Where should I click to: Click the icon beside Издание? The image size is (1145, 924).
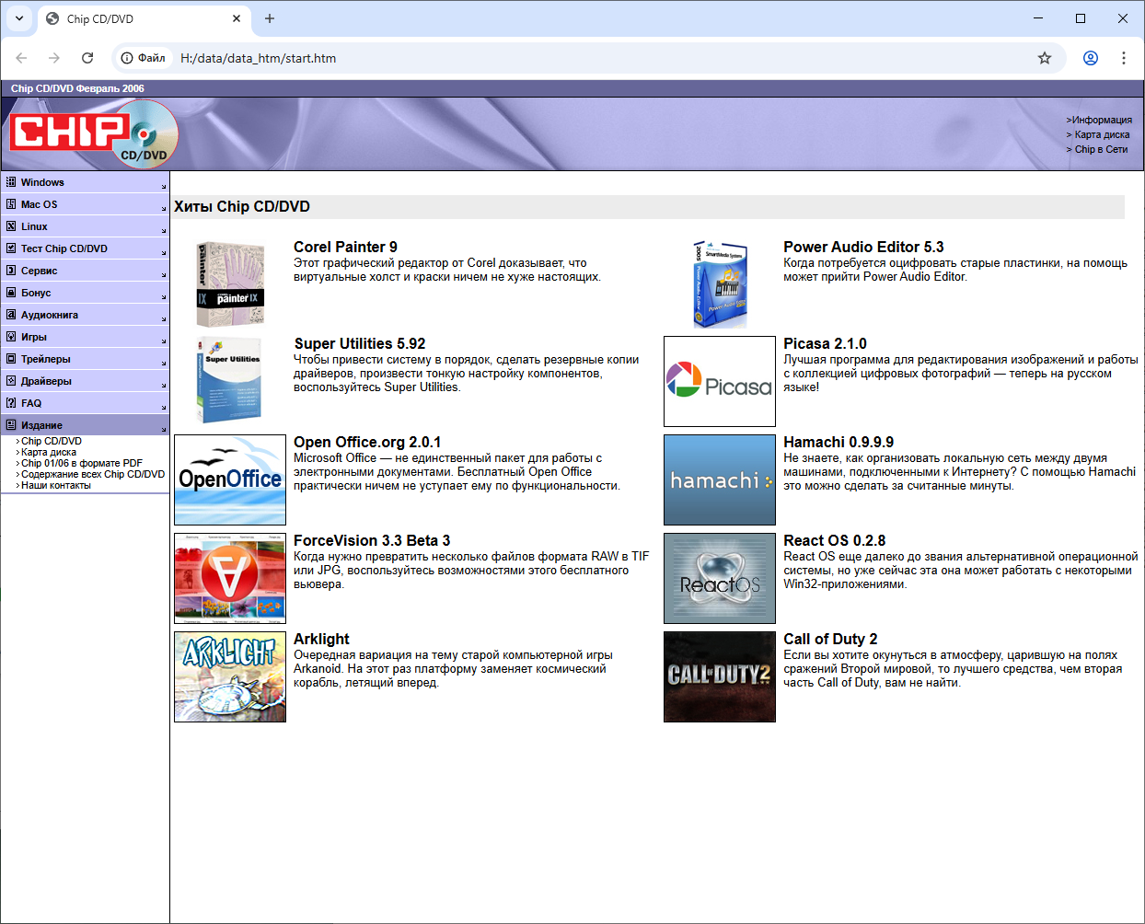point(11,425)
